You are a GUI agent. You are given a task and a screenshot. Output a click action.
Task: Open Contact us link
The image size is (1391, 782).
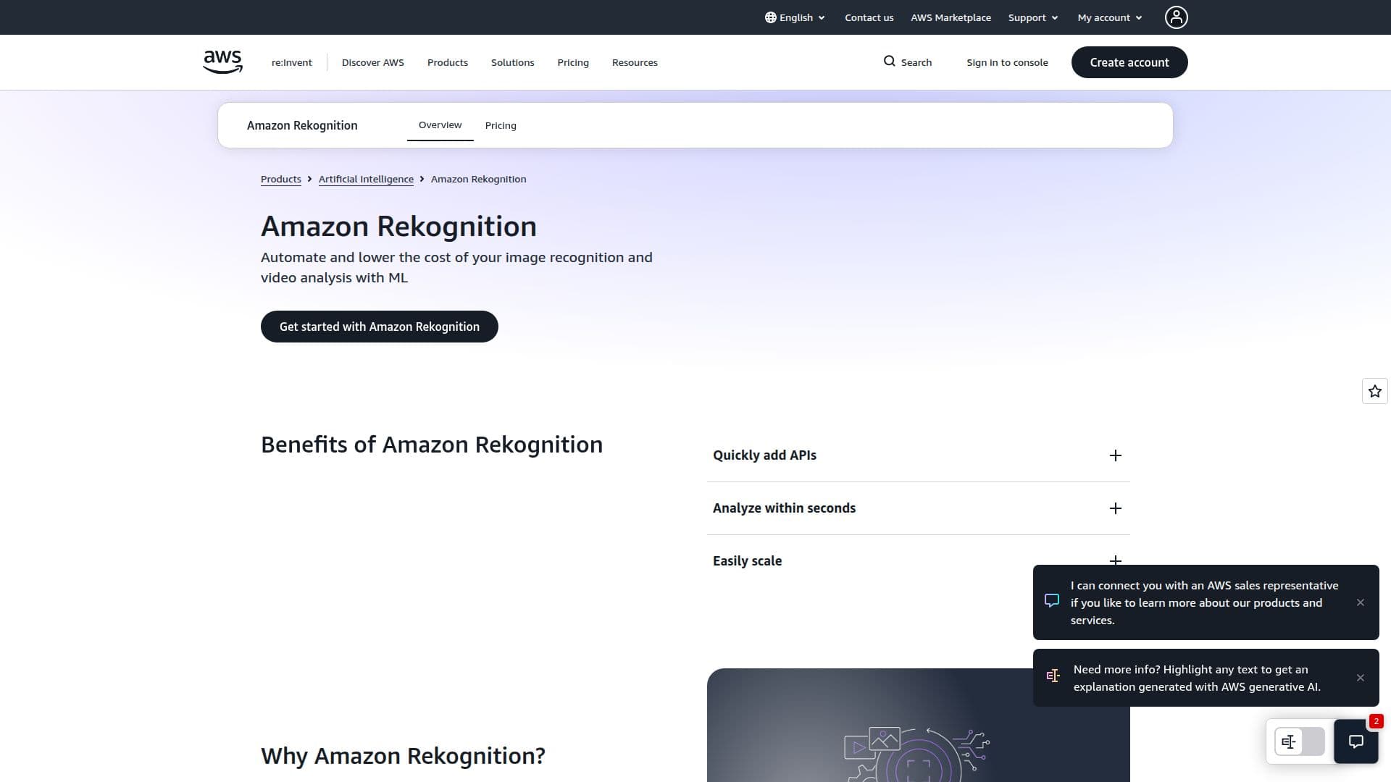869,17
